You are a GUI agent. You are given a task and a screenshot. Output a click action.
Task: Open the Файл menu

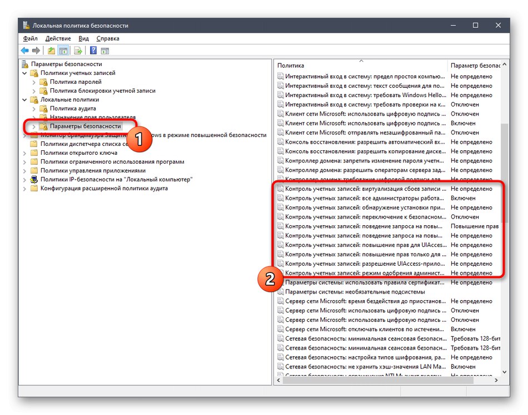point(29,38)
